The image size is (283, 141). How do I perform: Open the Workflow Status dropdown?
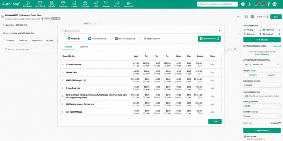pos(262,85)
